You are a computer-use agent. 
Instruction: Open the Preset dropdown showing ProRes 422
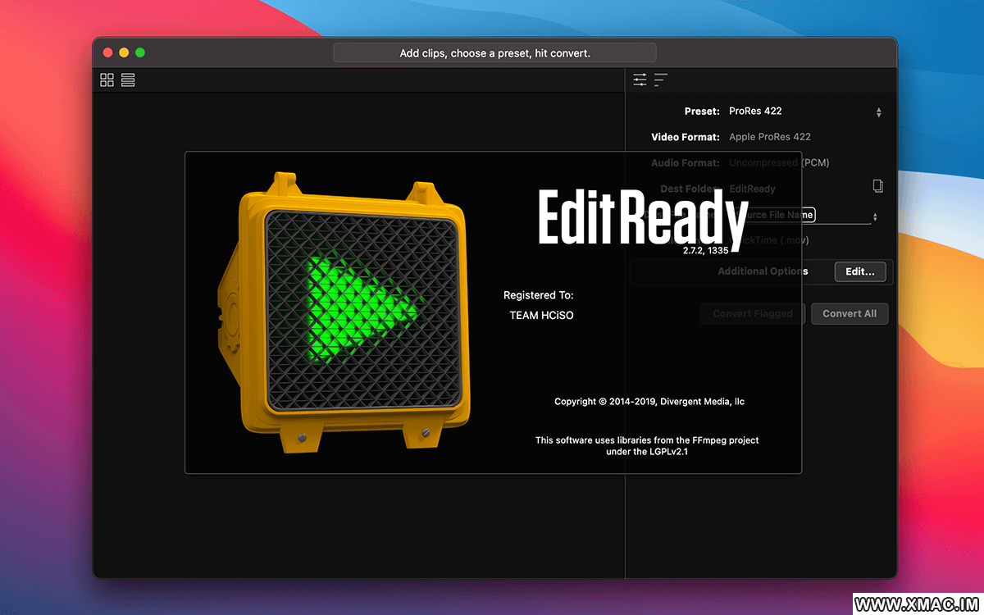(878, 112)
